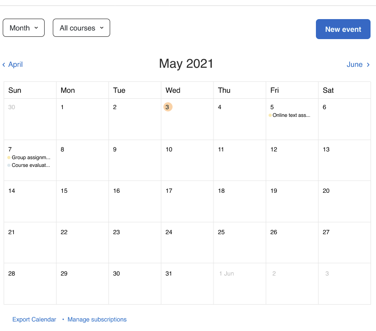Go to previous month April
Image resolution: width=376 pixels, height=331 pixels.
[12, 65]
